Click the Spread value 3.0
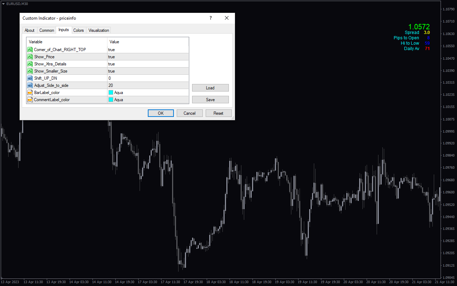Image resolution: width=457 pixels, height=286 pixels. coord(427,33)
